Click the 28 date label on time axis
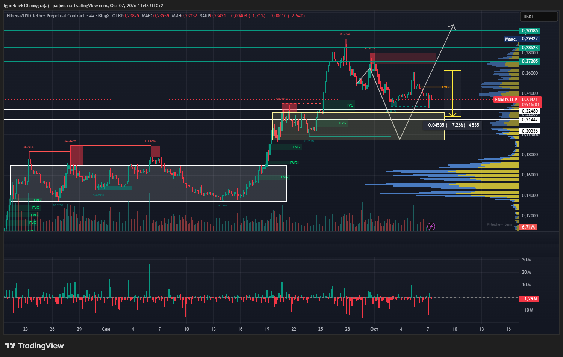Viewport: 563px width, 357px height. (x=347, y=329)
